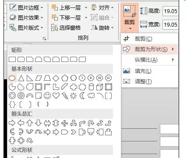Image resolution: width=187 pixels, height=158 pixels.
Task: Open 旋转 rotate dropdown
Action: click(x=102, y=27)
